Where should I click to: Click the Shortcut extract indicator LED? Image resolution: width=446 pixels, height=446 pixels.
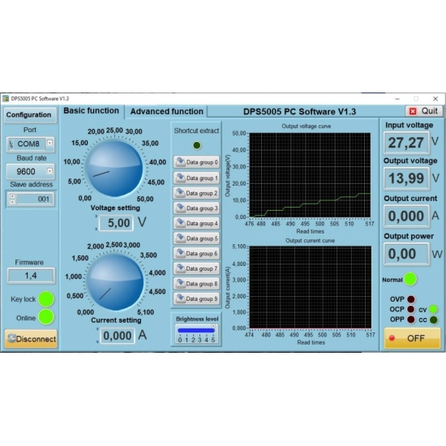pos(196,145)
